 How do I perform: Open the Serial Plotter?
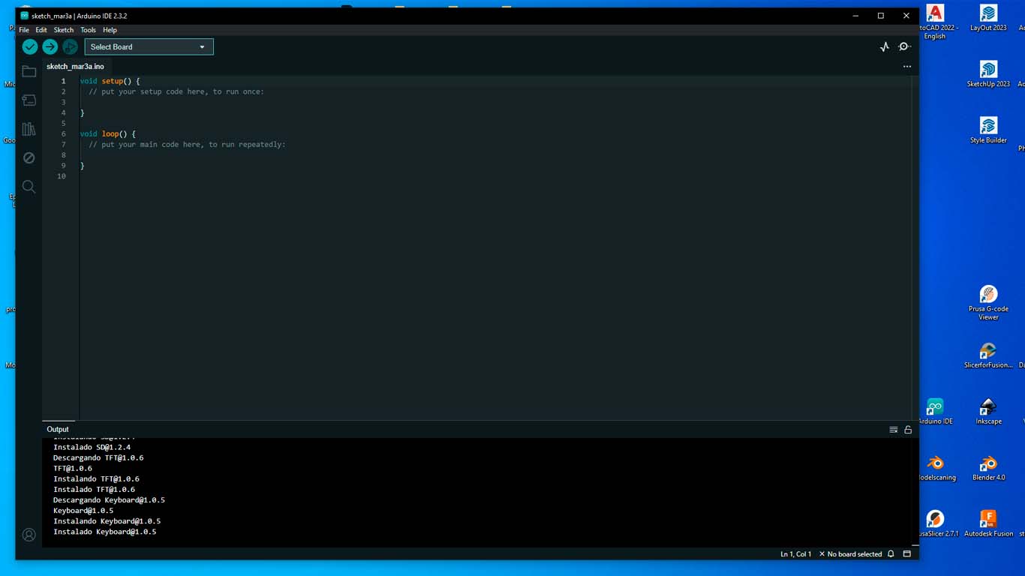point(885,46)
